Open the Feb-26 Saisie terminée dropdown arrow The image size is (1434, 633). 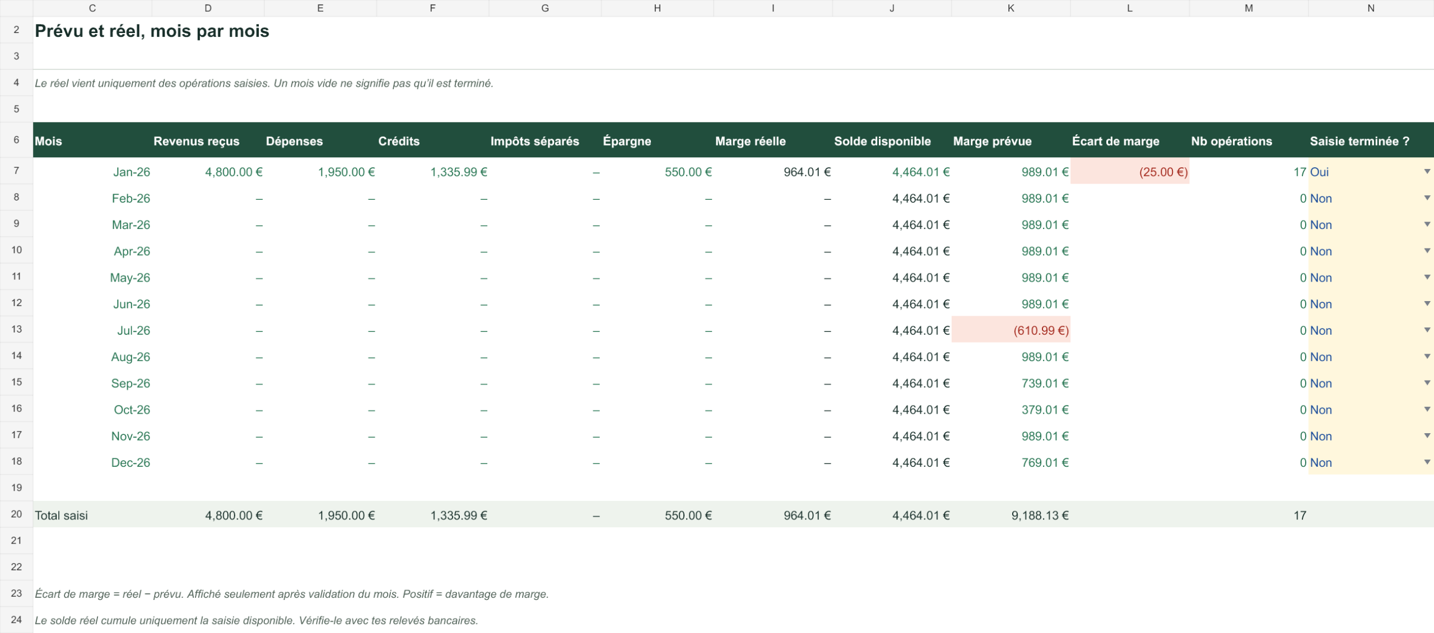1427,198
